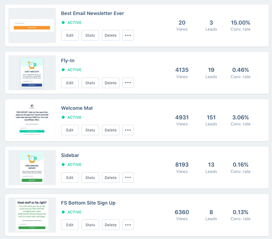The width and height of the screenshot is (272, 239).
Task: Click the Sidebar form thumbnail preview
Action: pyautogui.click(x=32, y=168)
